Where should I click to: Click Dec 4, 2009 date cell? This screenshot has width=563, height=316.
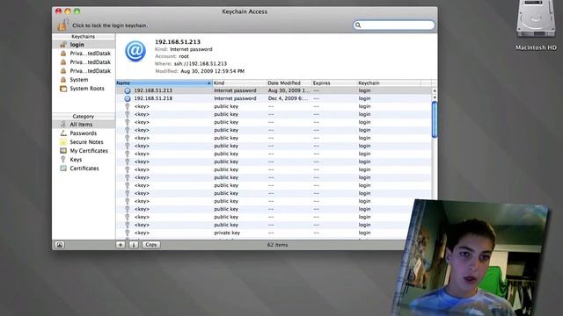(x=288, y=98)
